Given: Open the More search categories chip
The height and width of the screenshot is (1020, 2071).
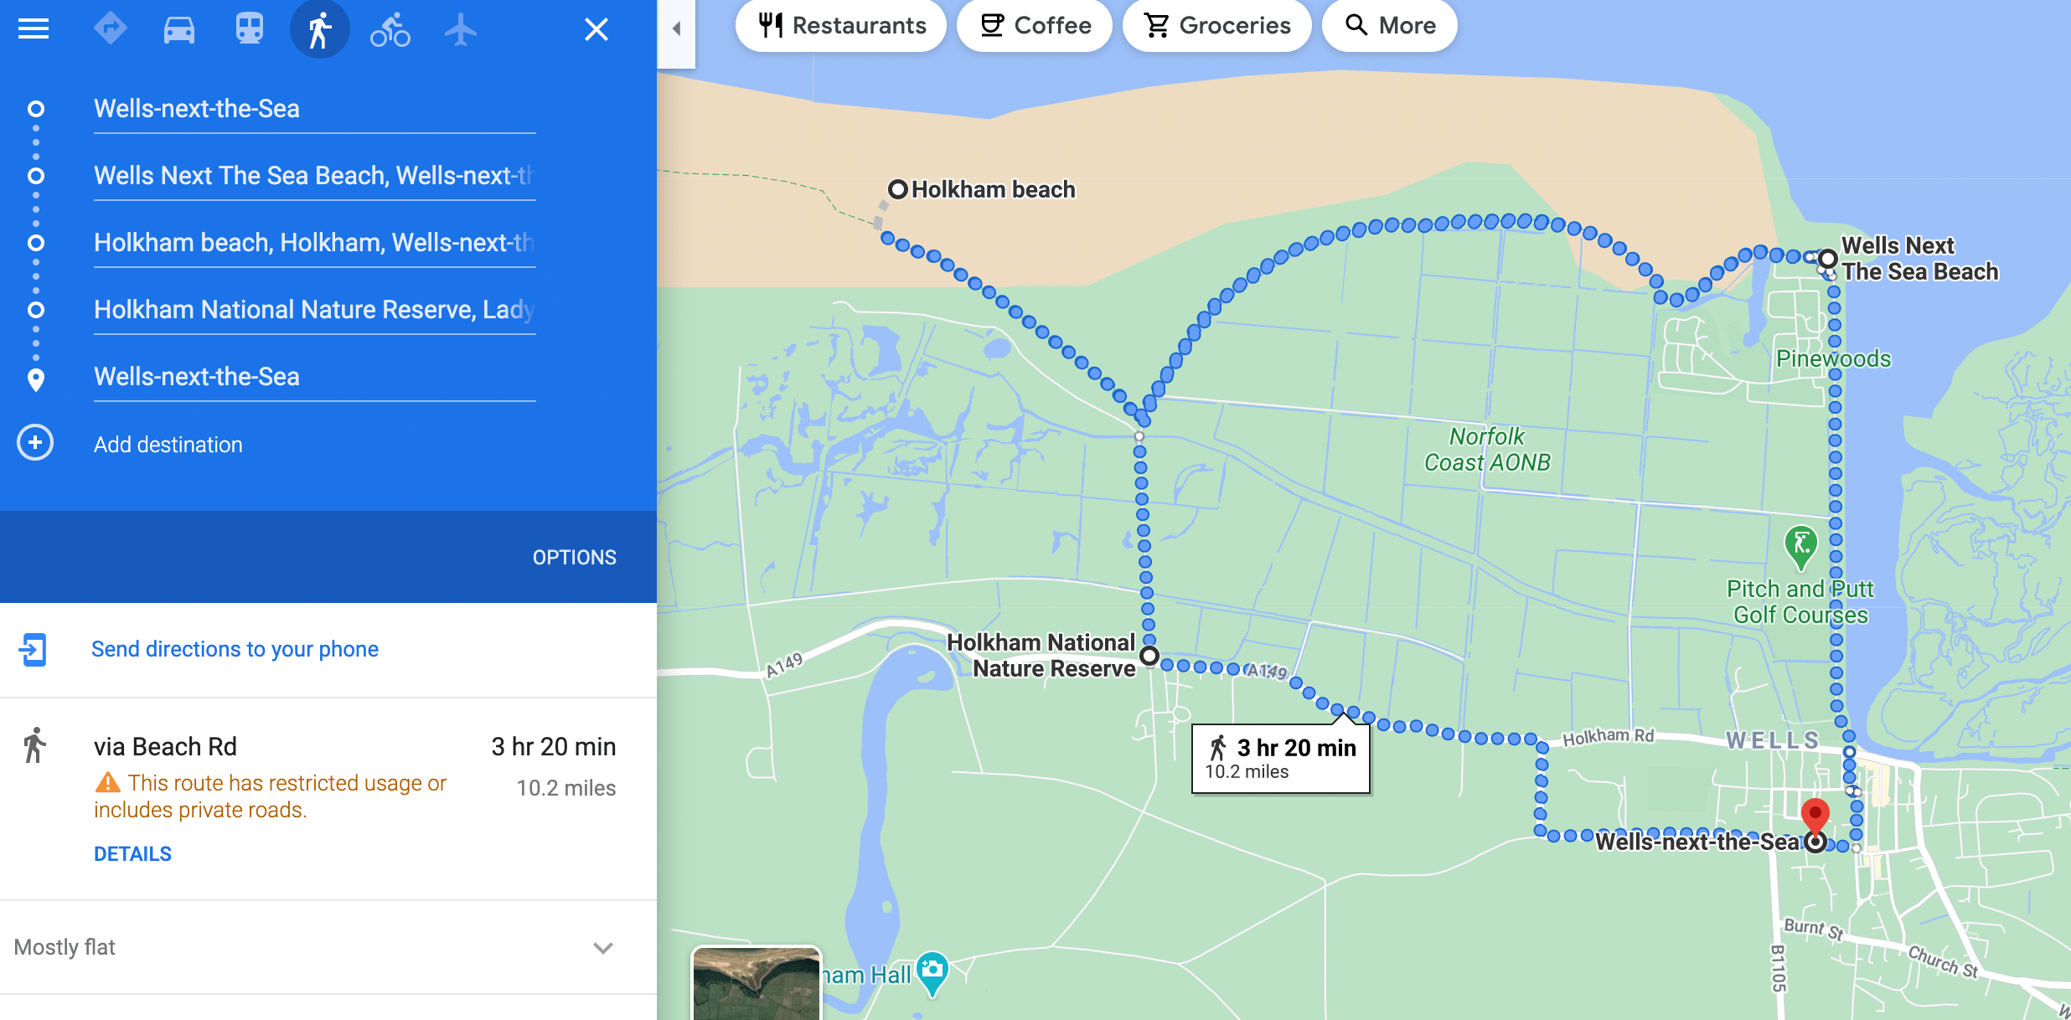Looking at the screenshot, I should click(1390, 26).
